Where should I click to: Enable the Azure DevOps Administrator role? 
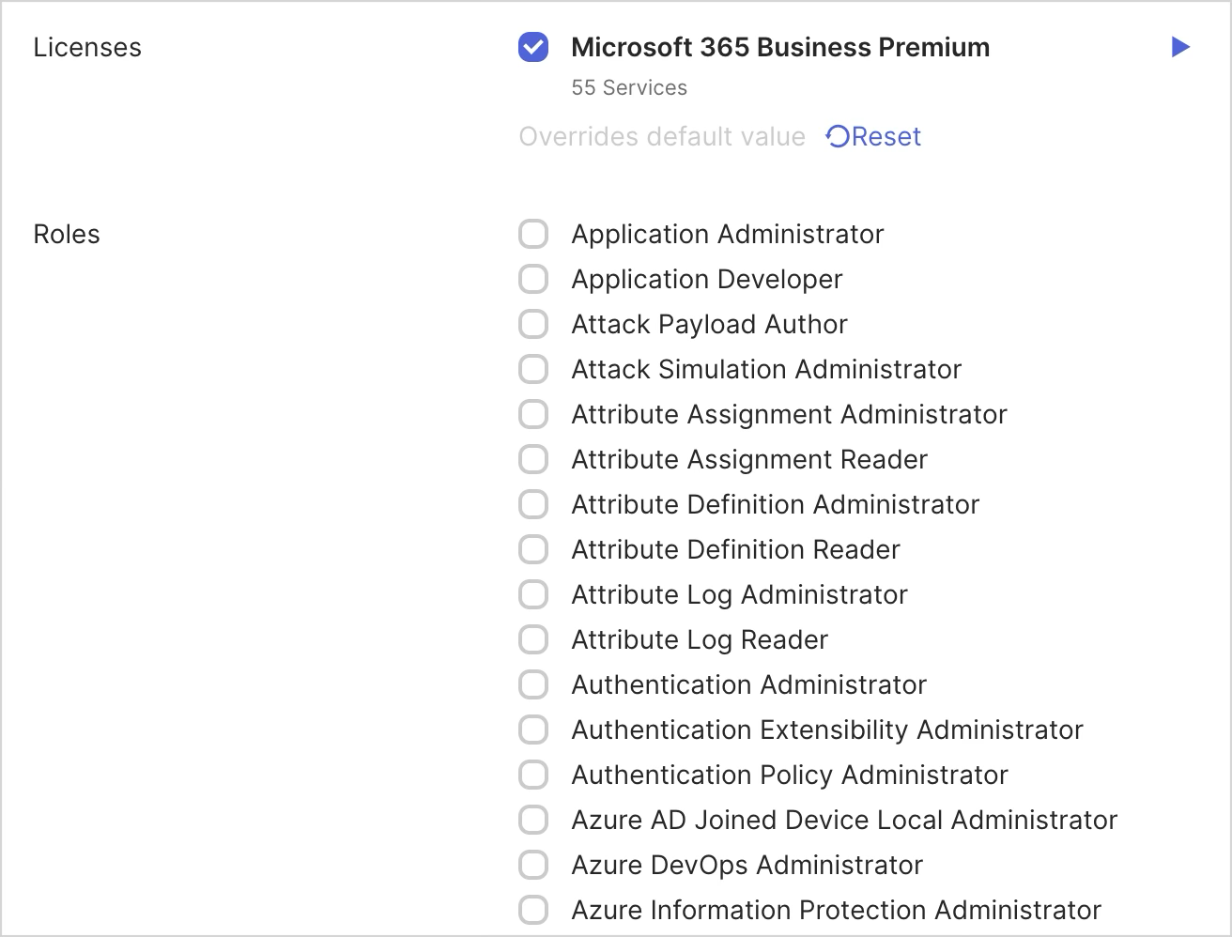(533, 865)
